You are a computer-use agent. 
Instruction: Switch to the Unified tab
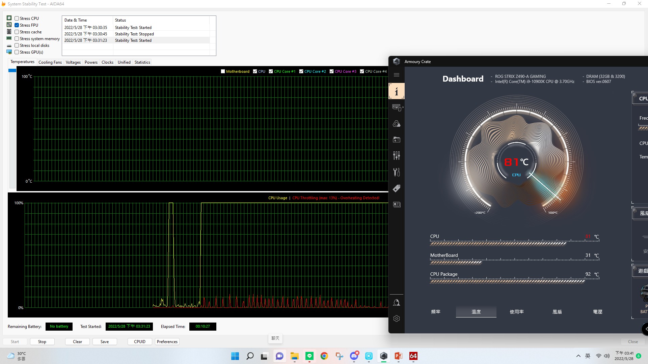[x=124, y=62]
